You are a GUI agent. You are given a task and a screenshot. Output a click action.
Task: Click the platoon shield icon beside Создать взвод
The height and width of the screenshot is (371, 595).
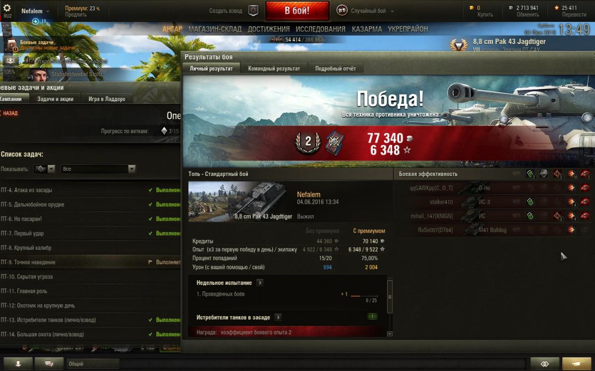253,10
